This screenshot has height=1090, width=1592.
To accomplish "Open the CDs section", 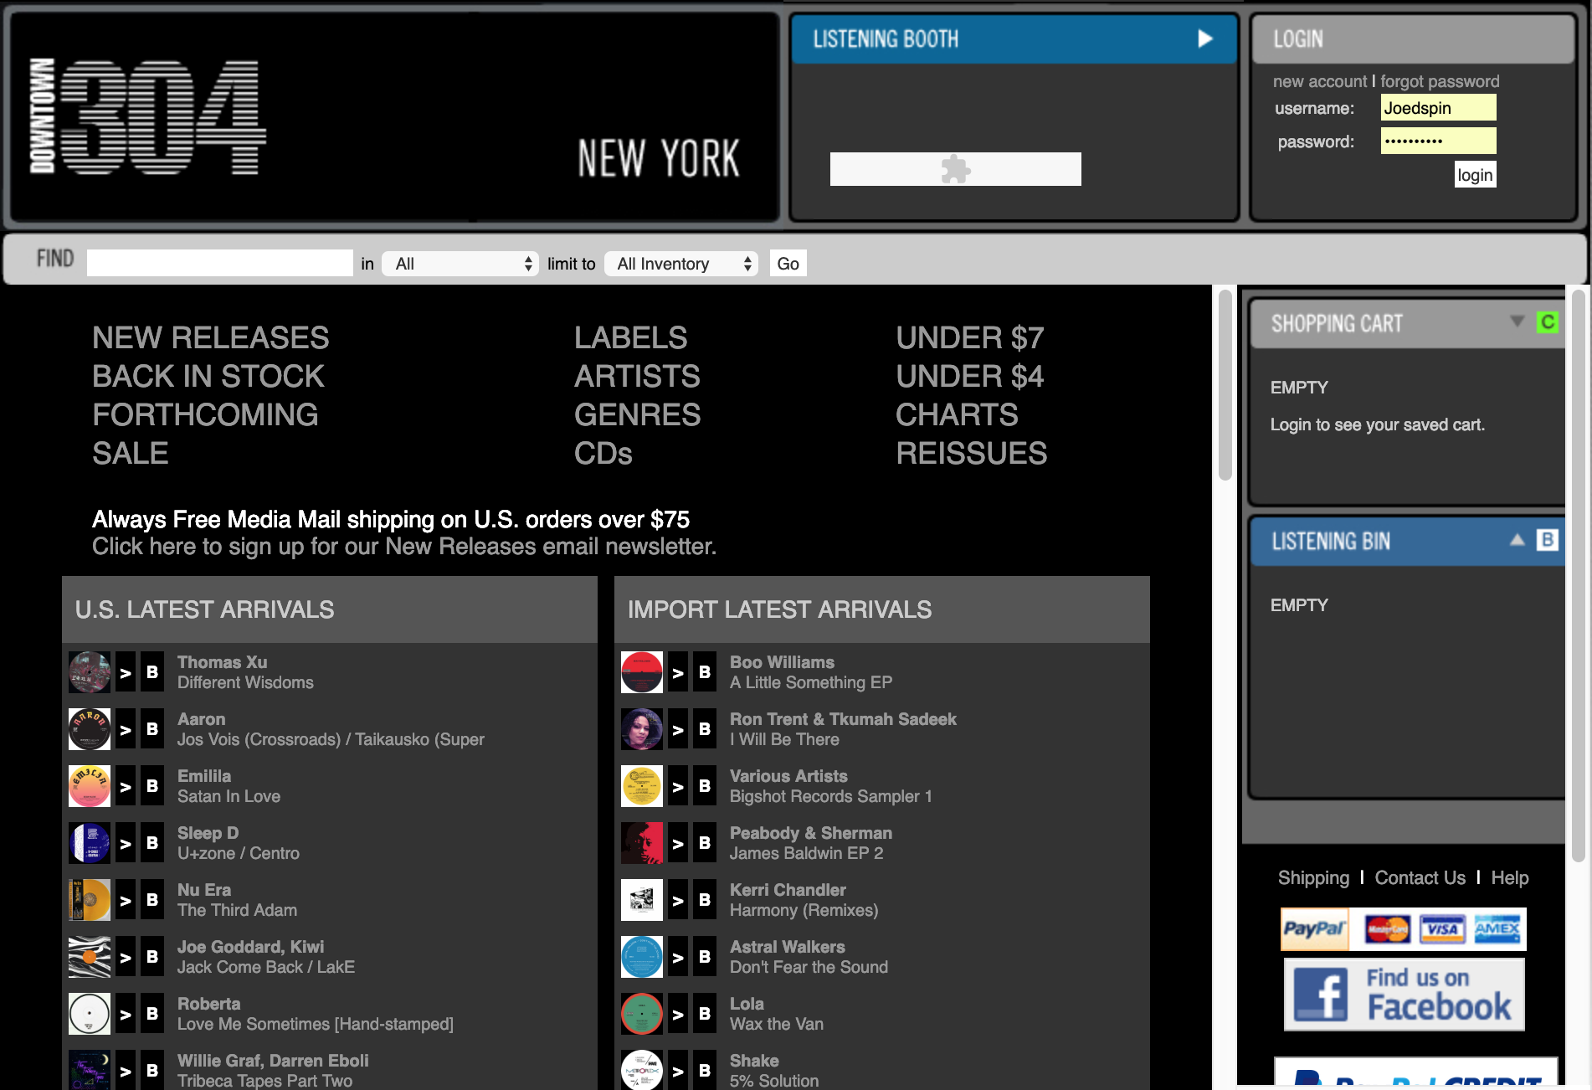I will click(603, 454).
